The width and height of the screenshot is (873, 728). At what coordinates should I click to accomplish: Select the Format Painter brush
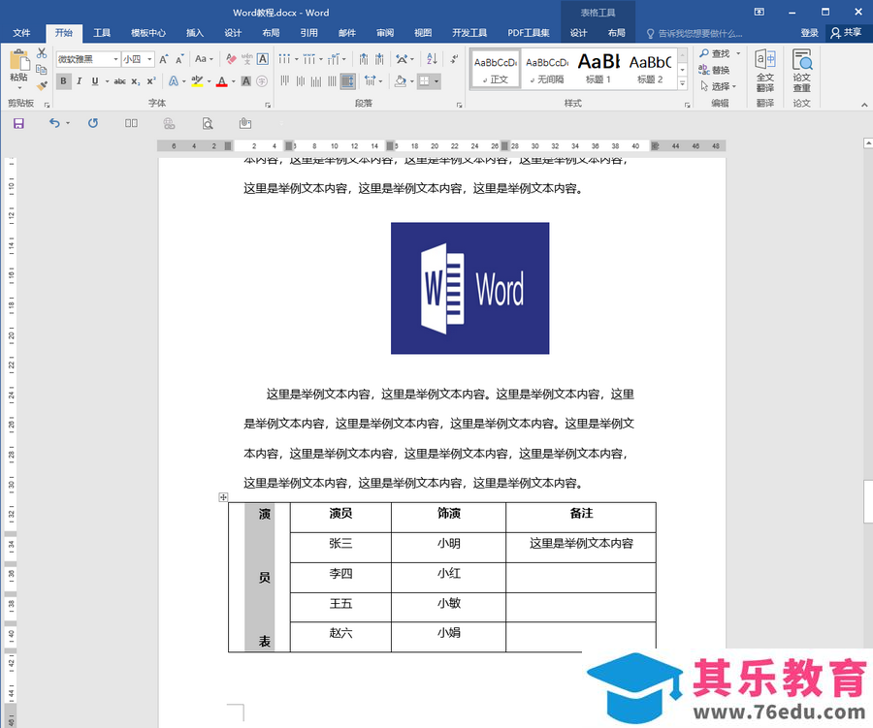[42, 85]
